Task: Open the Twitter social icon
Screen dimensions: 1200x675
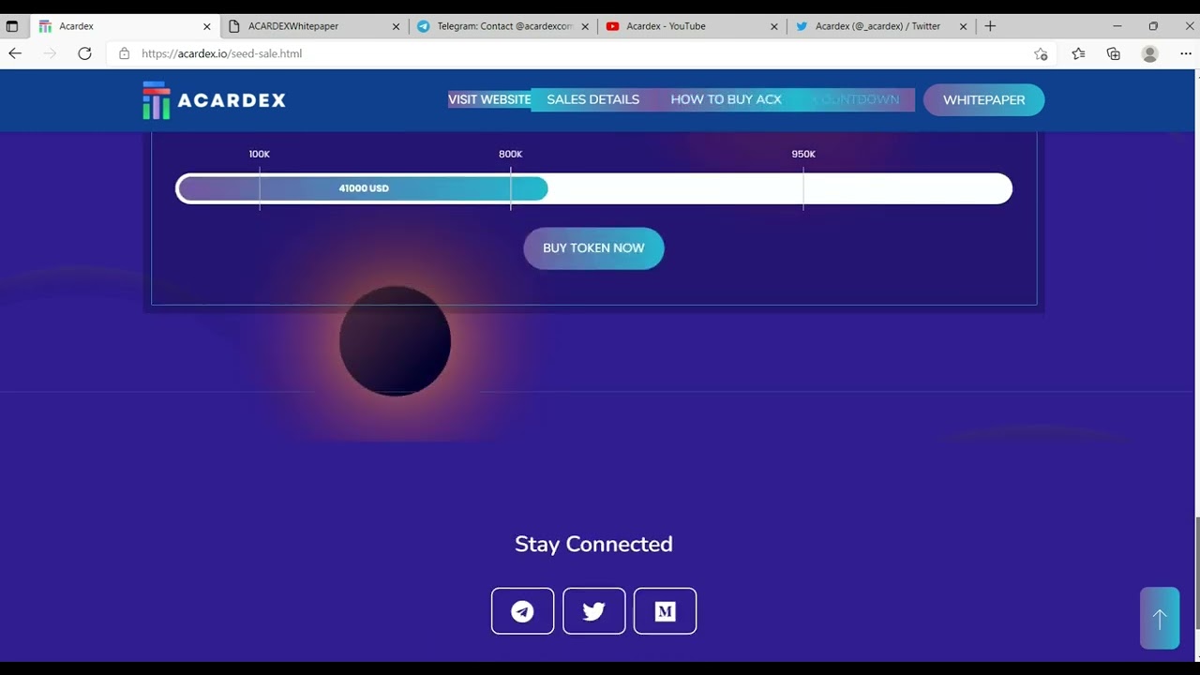Action: click(x=593, y=611)
